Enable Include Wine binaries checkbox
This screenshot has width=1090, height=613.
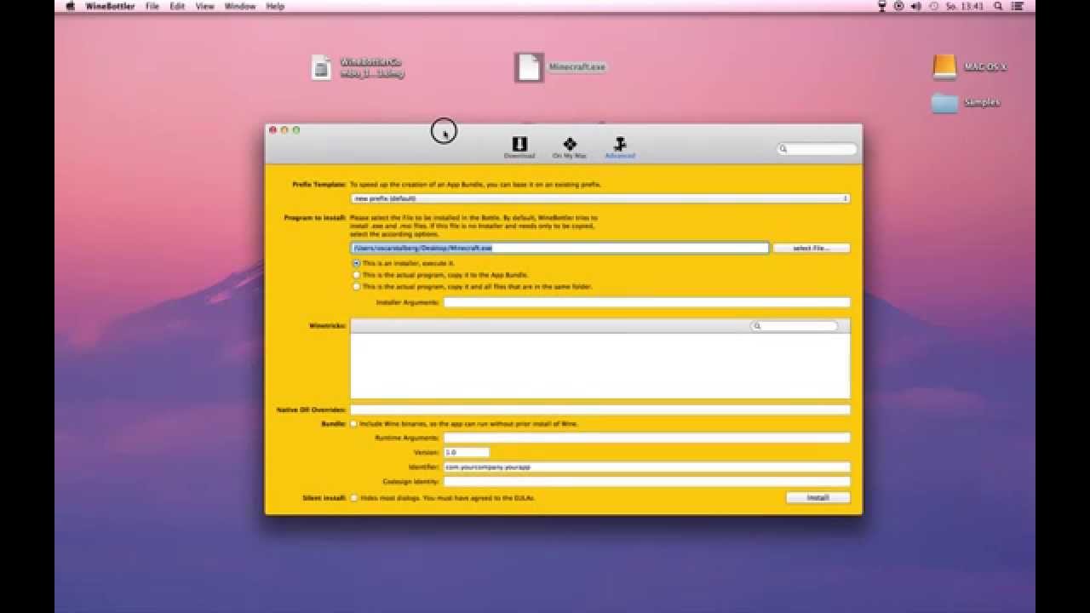[354, 423]
